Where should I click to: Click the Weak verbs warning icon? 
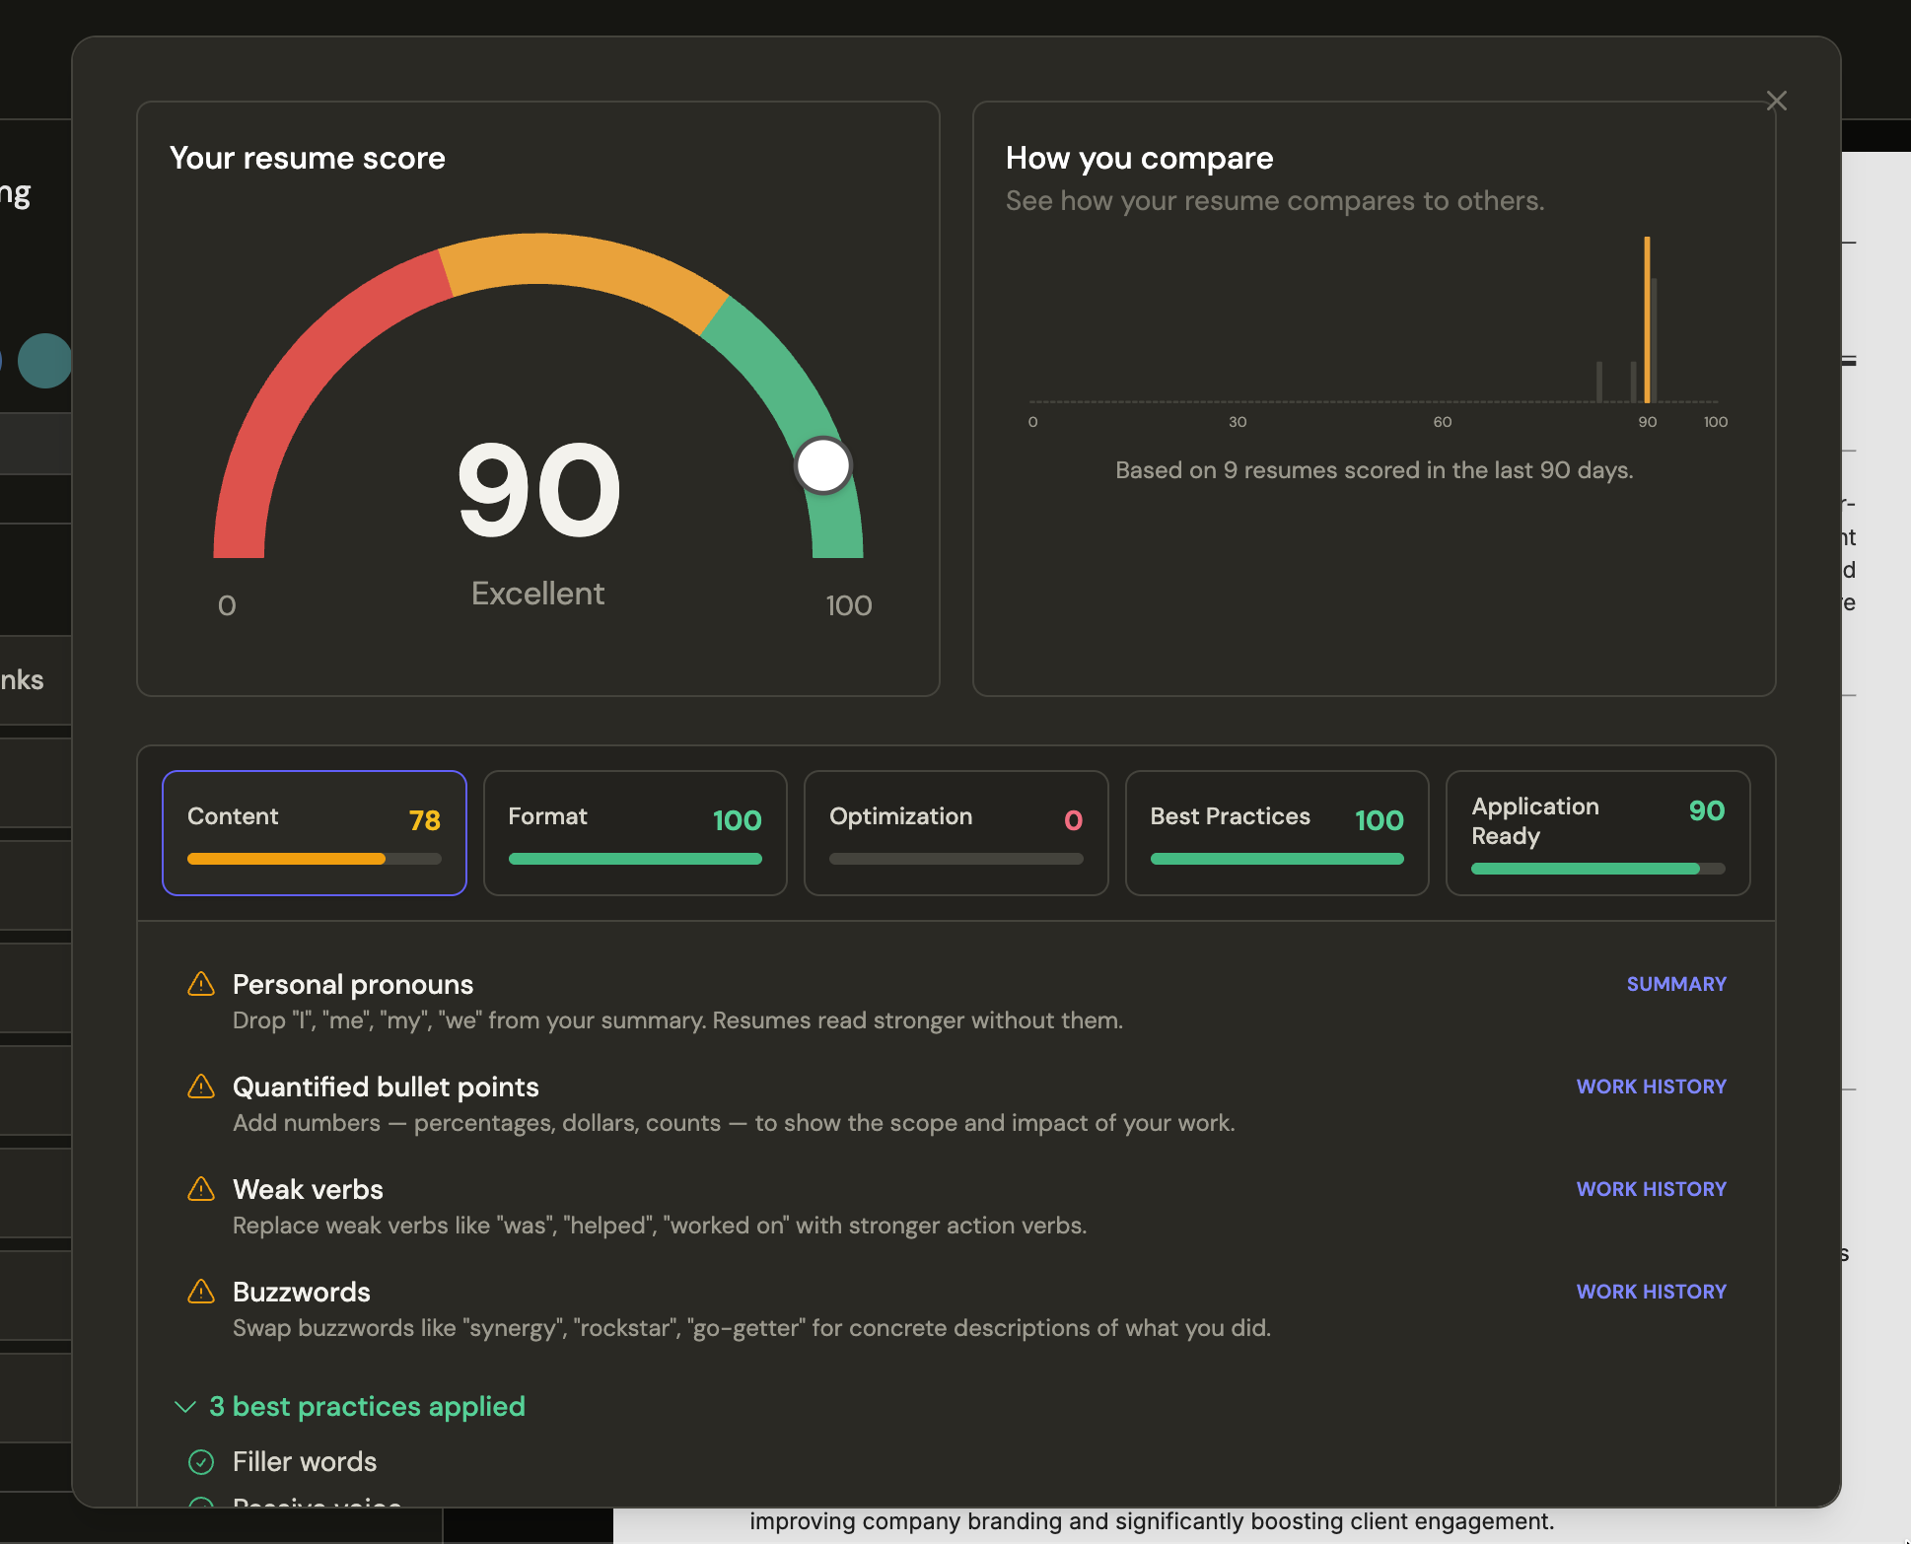click(201, 1189)
